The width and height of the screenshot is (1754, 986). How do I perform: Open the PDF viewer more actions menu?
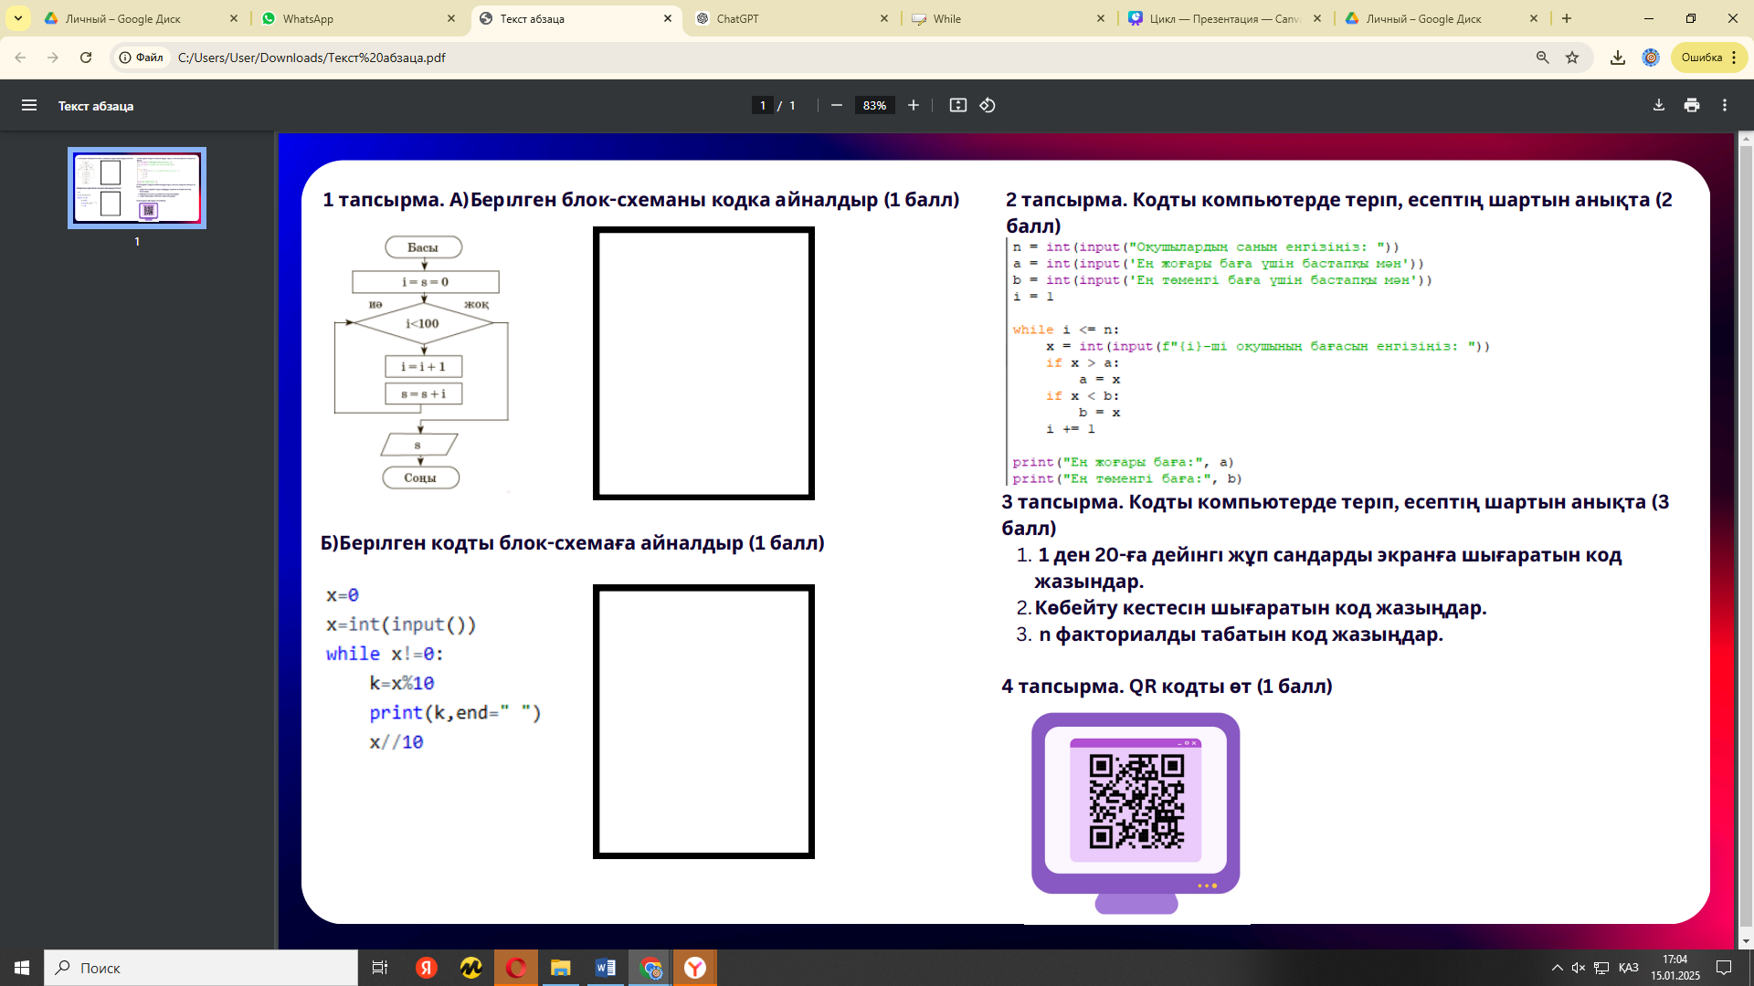coord(1725,105)
